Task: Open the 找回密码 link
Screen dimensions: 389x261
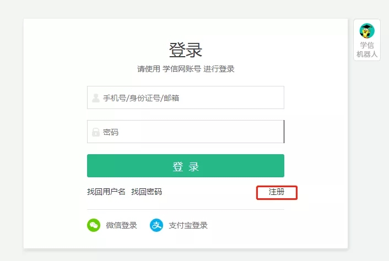Action: (x=147, y=192)
